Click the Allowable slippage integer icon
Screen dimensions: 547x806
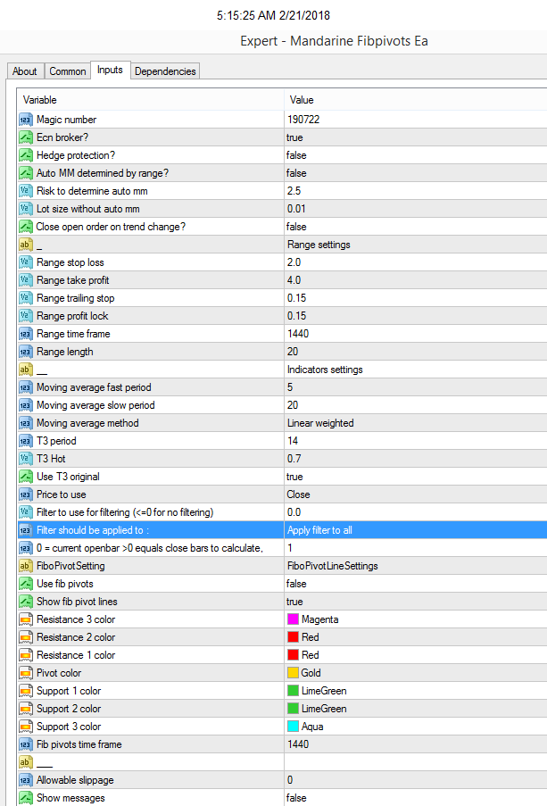pyautogui.click(x=26, y=780)
